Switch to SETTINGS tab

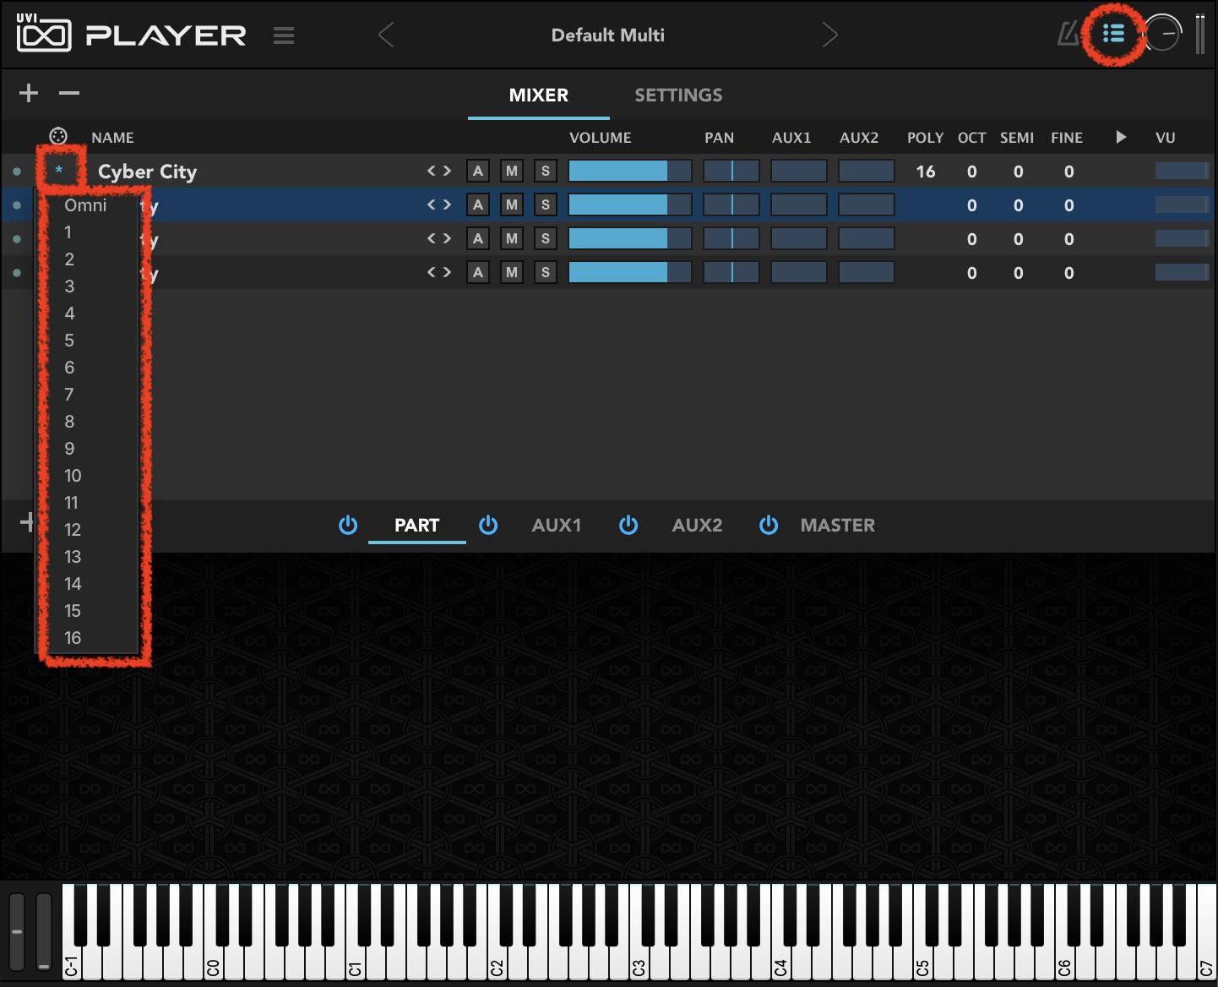point(678,95)
